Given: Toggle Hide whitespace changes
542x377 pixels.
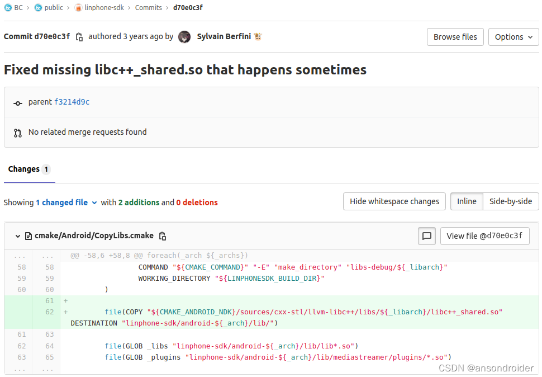Looking at the screenshot, I should click(x=394, y=201).
